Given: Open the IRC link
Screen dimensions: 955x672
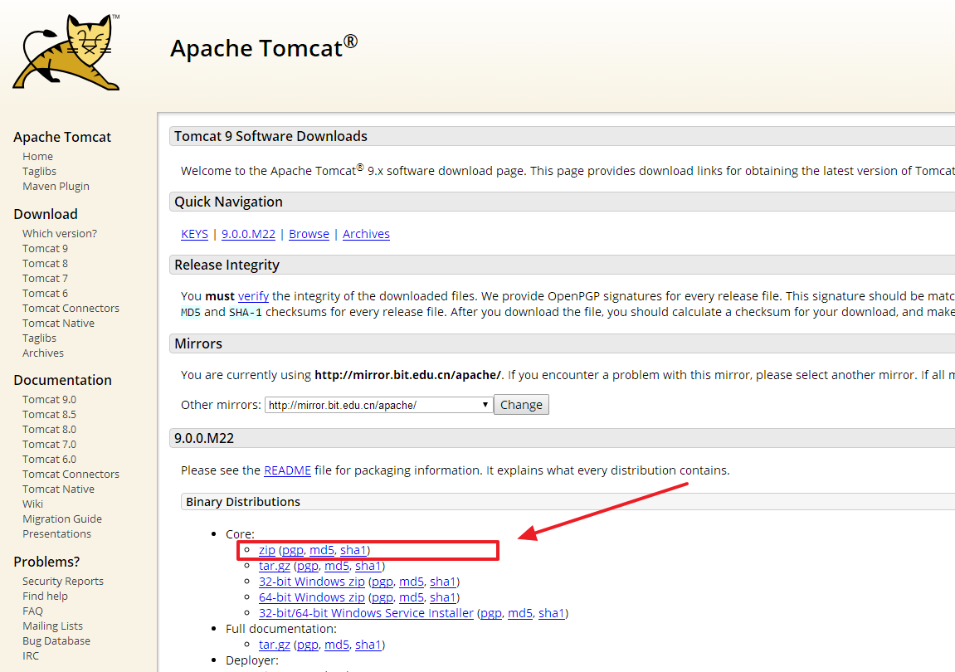Looking at the screenshot, I should (31, 655).
